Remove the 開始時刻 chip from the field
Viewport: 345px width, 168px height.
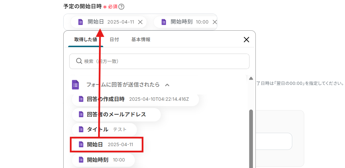(215, 22)
